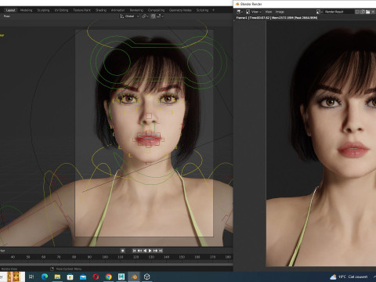
Task: Open Google Chrome from the taskbar
Action: coord(109,277)
